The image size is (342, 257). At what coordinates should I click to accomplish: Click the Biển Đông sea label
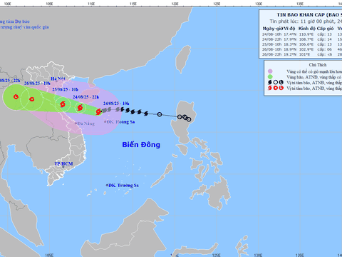point(141,145)
